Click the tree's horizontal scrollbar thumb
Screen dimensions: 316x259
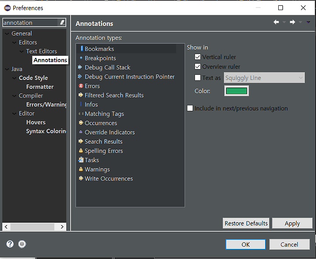pos(32,227)
